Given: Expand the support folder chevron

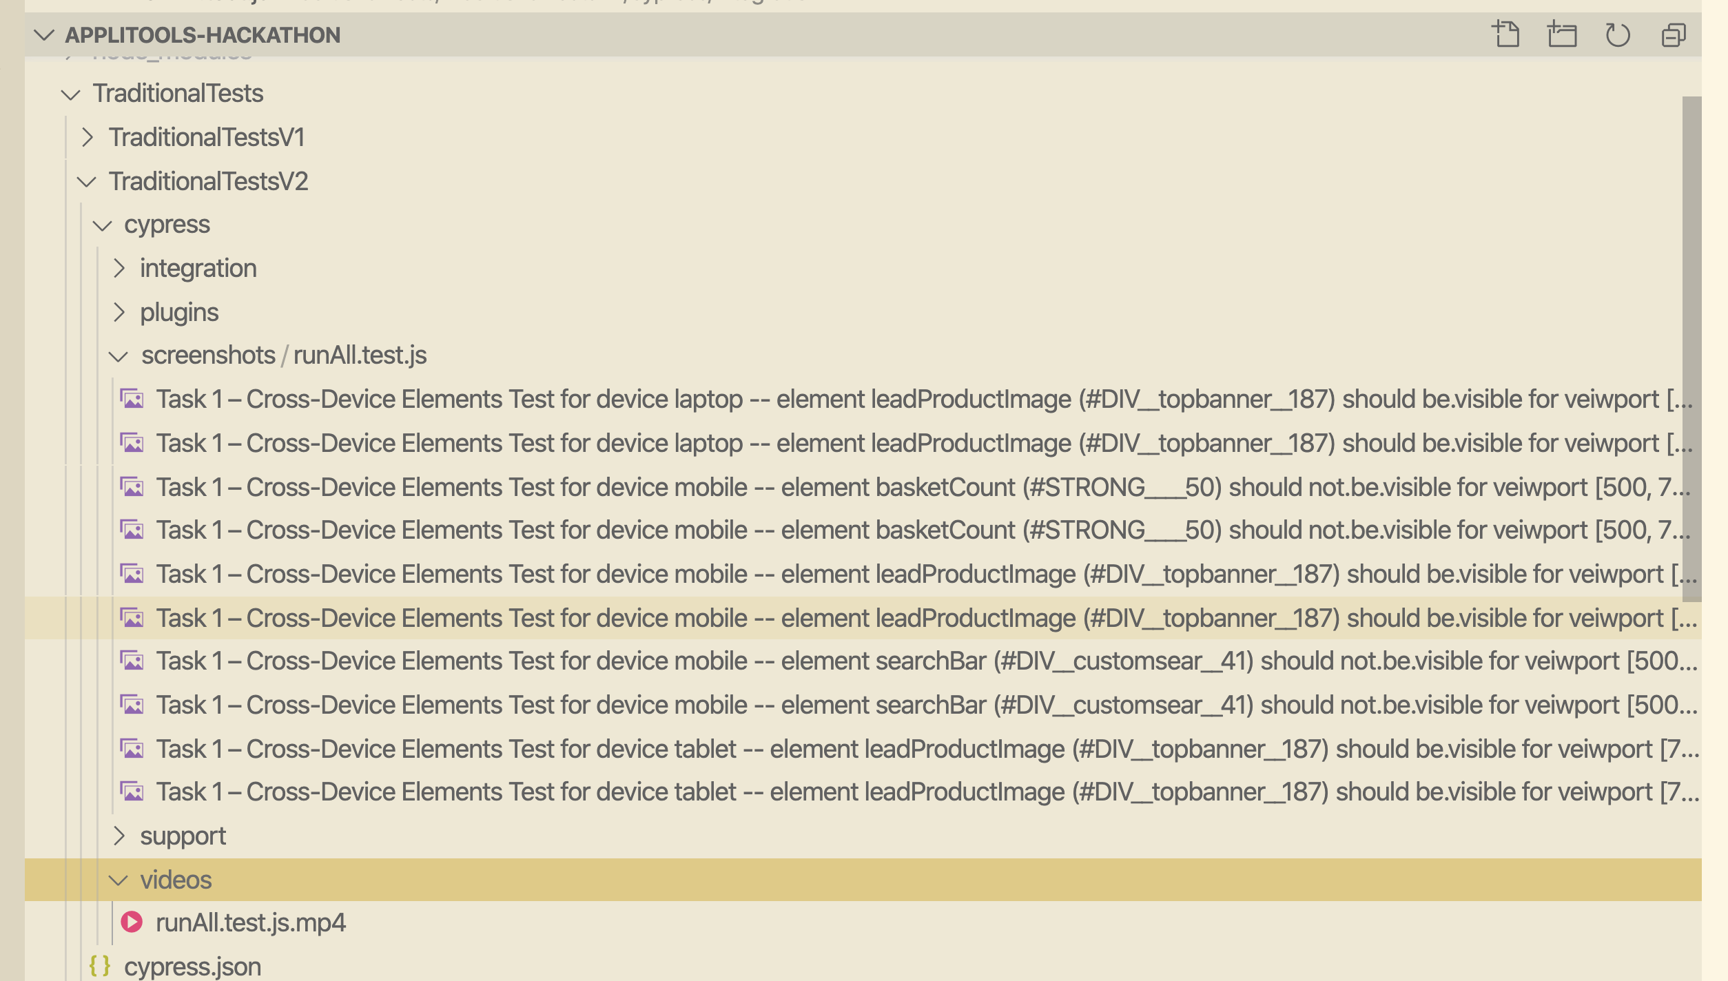Looking at the screenshot, I should pyautogui.click(x=119, y=836).
